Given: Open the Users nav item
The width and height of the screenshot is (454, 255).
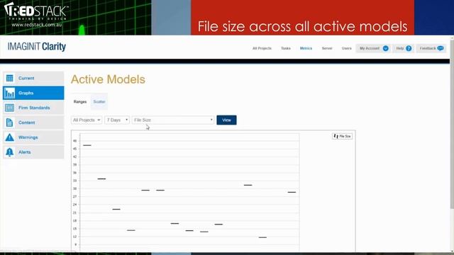Looking at the screenshot, I should (x=347, y=48).
